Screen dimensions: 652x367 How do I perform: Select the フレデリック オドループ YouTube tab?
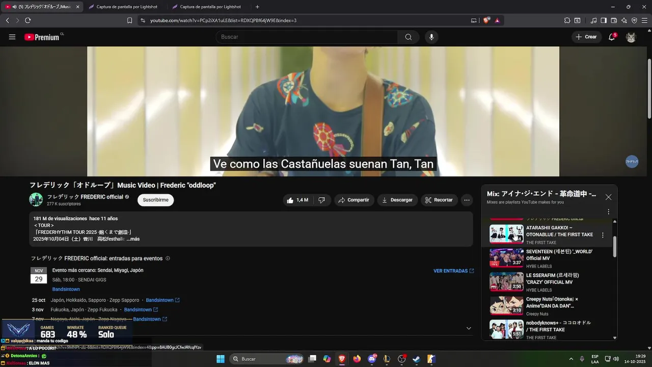pos(42,7)
